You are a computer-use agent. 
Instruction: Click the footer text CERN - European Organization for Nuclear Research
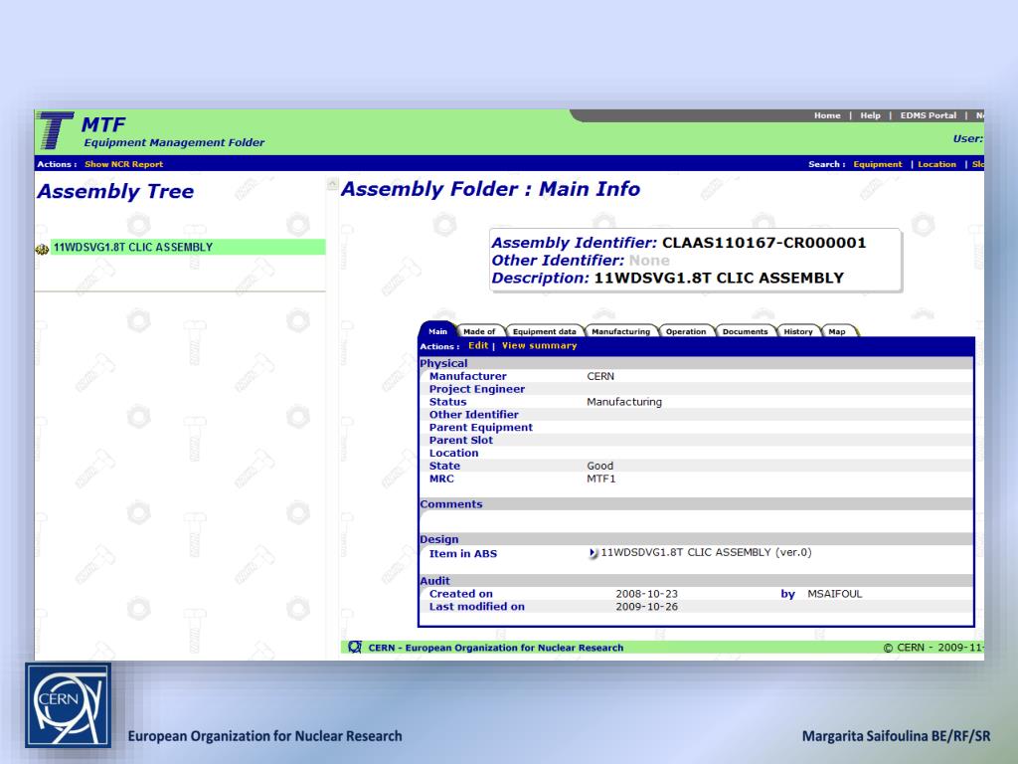(x=495, y=648)
